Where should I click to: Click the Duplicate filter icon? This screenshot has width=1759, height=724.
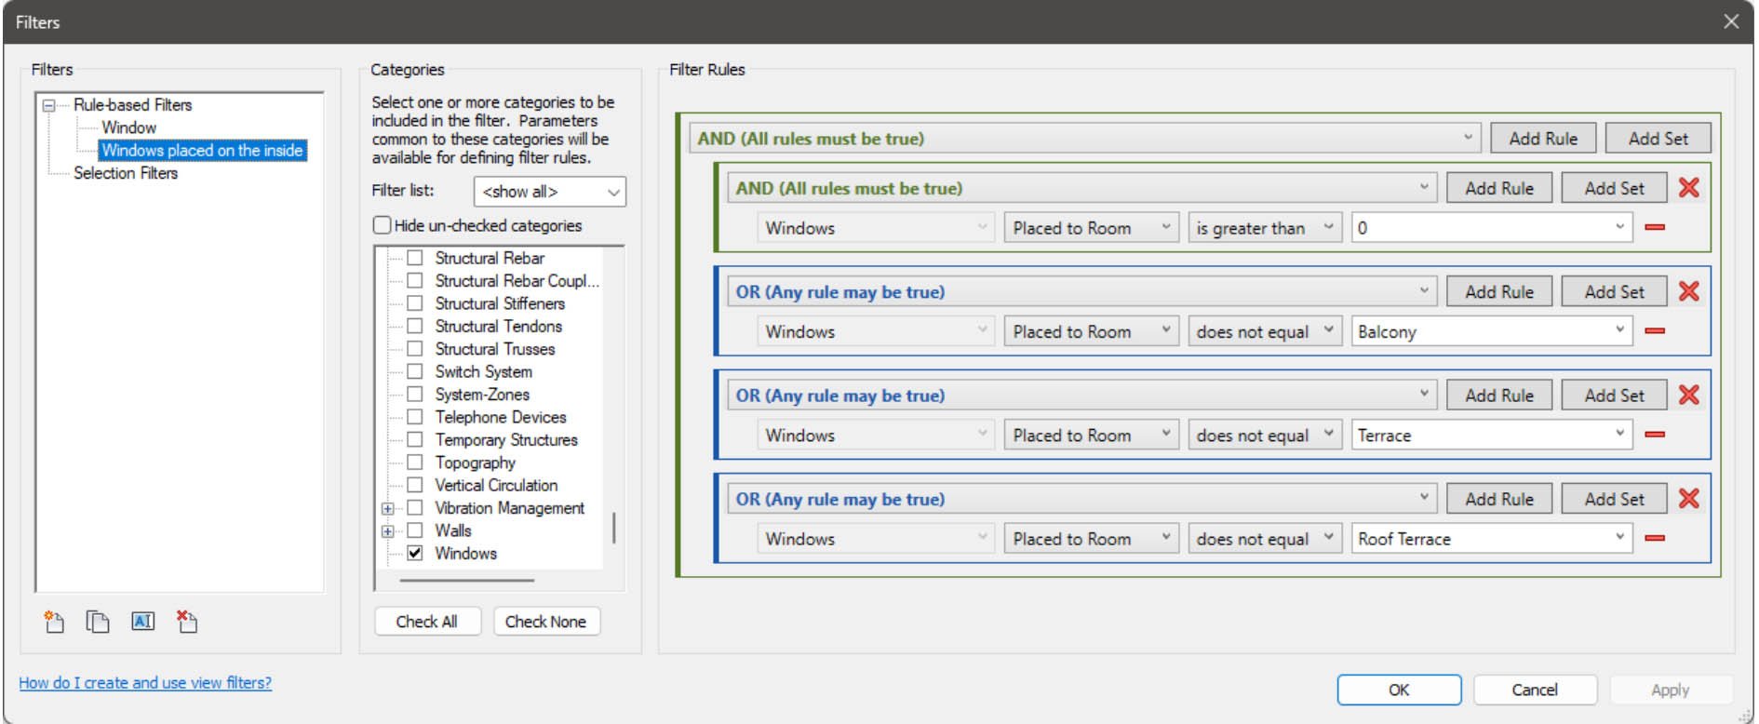pyautogui.click(x=98, y=622)
